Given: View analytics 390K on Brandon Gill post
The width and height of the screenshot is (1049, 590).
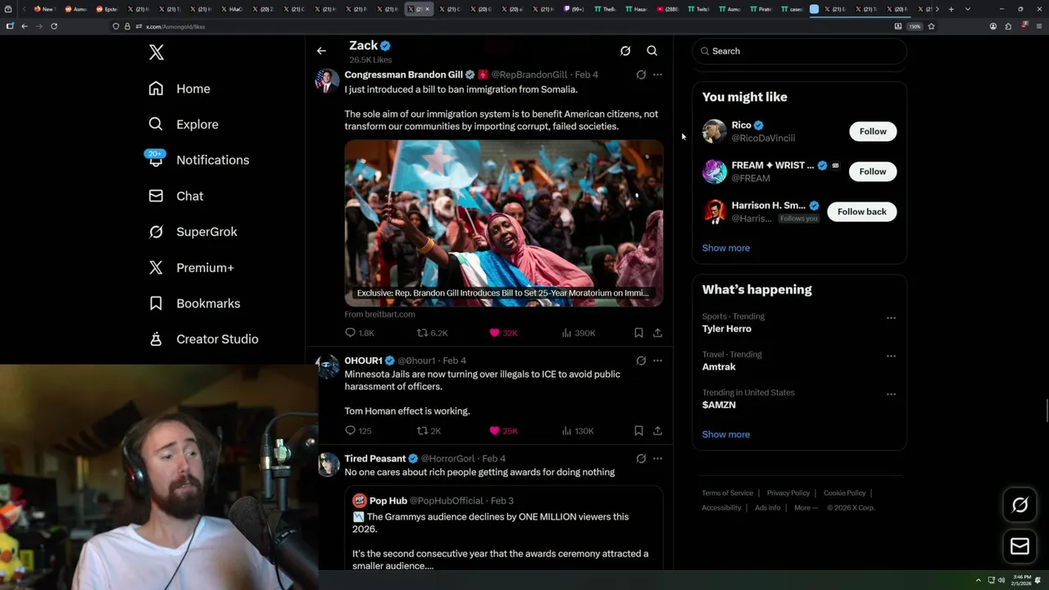Looking at the screenshot, I should point(579,333).
